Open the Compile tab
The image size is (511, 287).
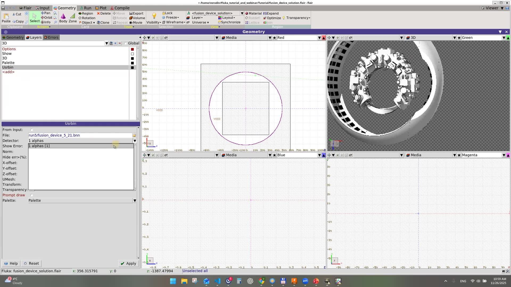click(120, 8)
